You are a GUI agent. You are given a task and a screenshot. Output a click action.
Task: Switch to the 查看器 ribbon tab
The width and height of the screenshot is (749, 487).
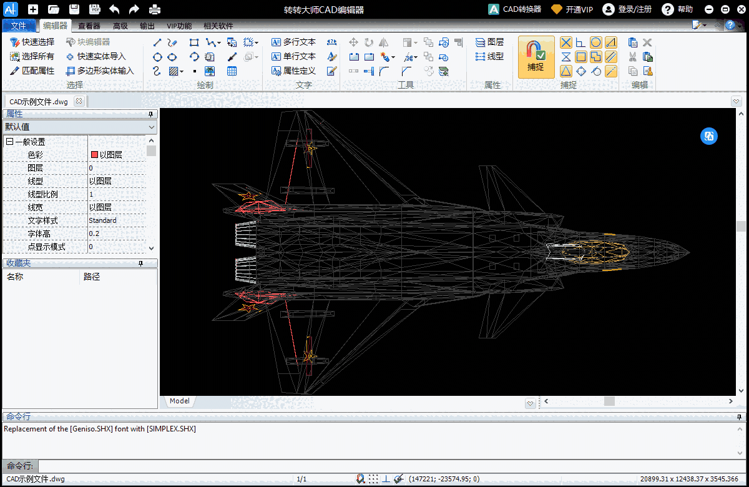(89, 26)
